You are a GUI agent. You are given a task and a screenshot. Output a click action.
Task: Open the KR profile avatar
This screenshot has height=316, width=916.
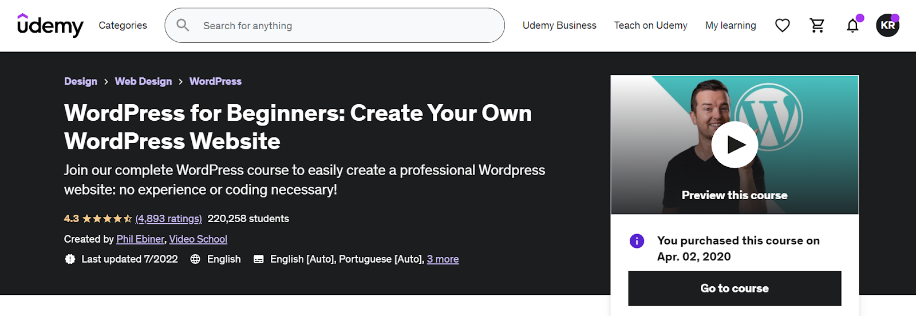887,25
